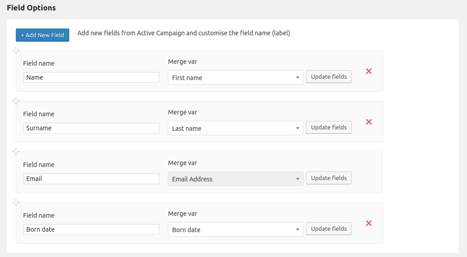
Task: Open the First name merge var dropdown
Action: [235, 77]
